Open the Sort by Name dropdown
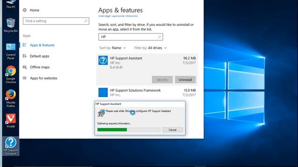Screen dimensions: 298x167 pos(113,48)
